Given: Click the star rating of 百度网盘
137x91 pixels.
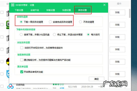Looking at the screenshot, I should pos(58,84).
